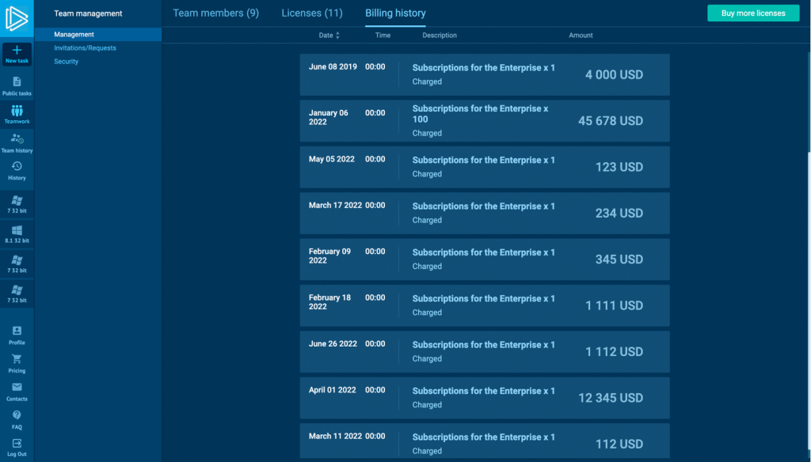The width and height of the screenshot is (811, 462).
Task: Switch to the Team members (9) tab
Action: click(x=215, y=13)
